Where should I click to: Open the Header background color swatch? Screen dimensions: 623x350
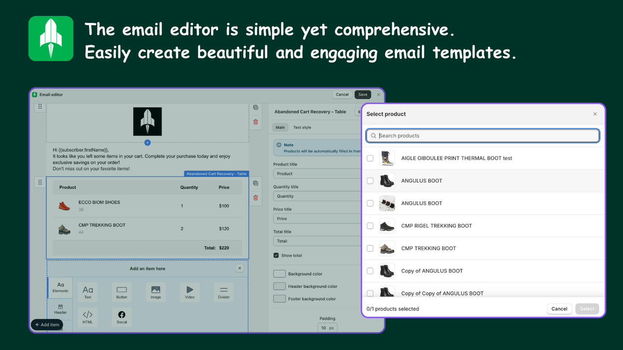coord(279,286)
